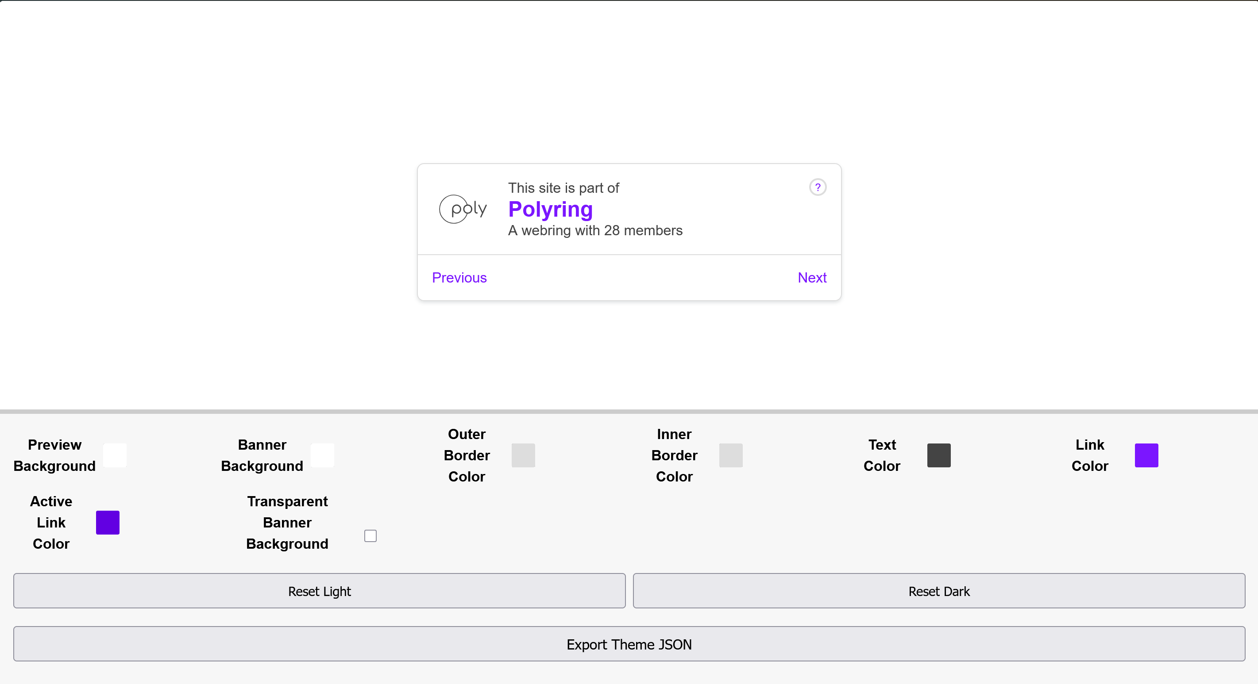This screenshot has height=684, width=1258.
Task: Select 'A webring with 28 members' text
Action: tap(595, 230)
